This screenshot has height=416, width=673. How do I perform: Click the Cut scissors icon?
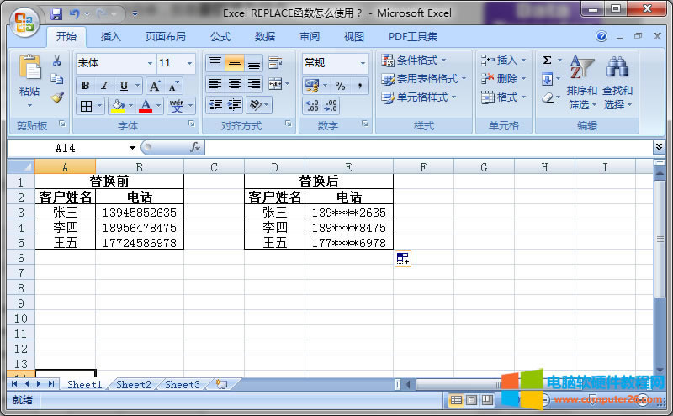pyautogui.click(x=57, y=61)
